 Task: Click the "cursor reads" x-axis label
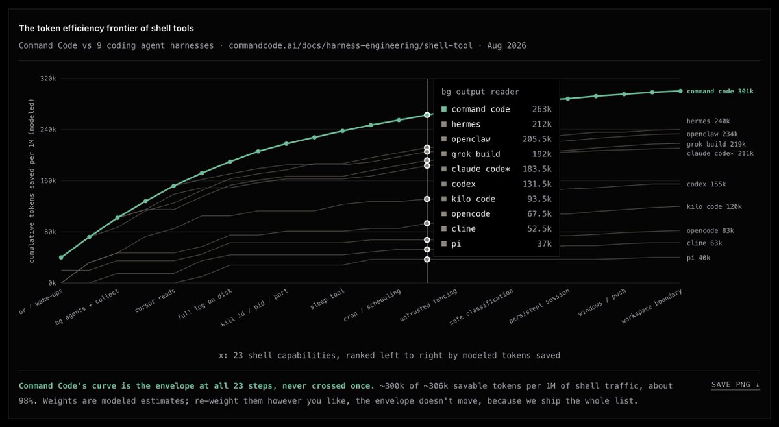[155, 300]
